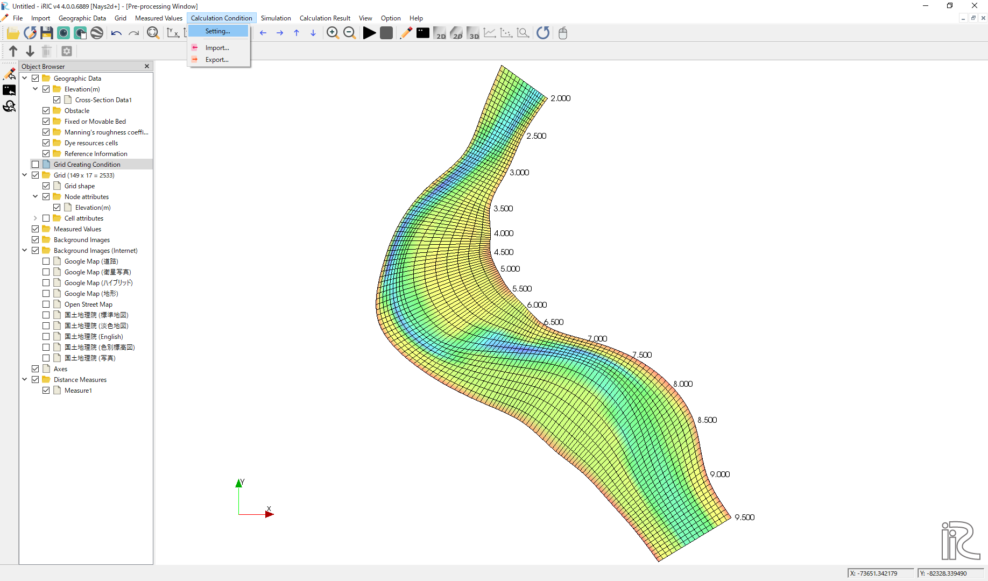Viewport: 988px width, 581px height.
Task: Open the Geographic Data menu
Action: (82, 18)
